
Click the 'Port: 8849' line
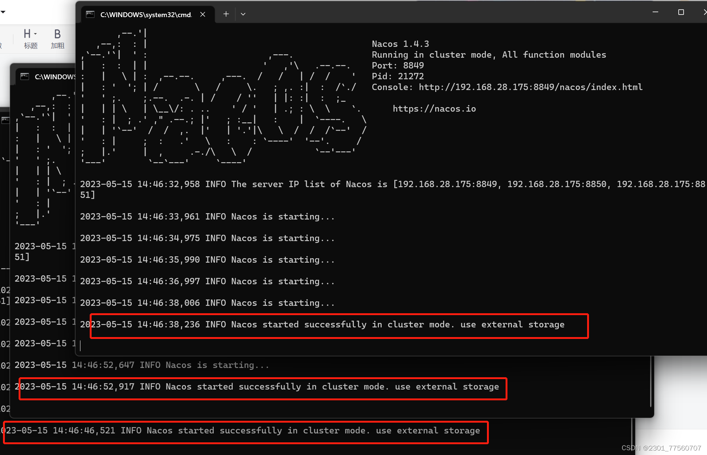[x=398, y=65]
